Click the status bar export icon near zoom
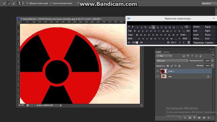217x122 pixels. tap(28, 105)
